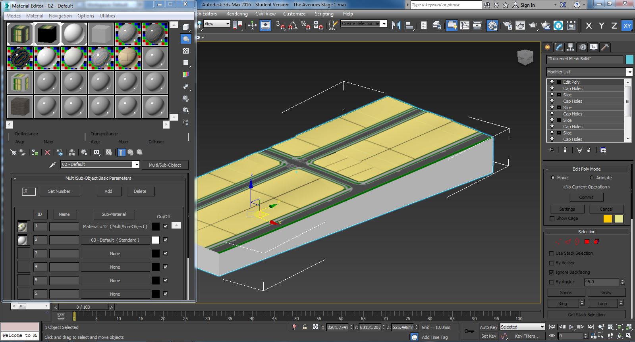Open the Utilities menu in Material Editor
The width and height of the screenshot is (635, 342).
(107, 16)
